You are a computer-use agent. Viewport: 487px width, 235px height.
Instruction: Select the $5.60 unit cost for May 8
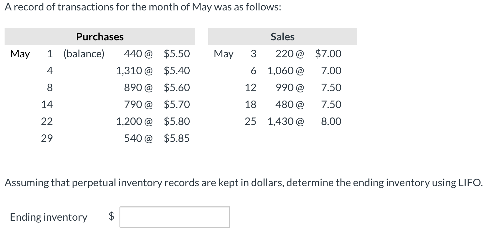[177, 88]
